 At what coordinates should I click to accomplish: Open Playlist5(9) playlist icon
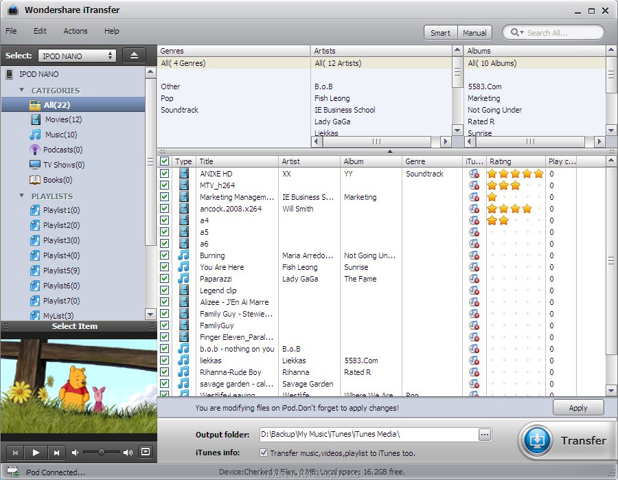[x=35, y=271]
